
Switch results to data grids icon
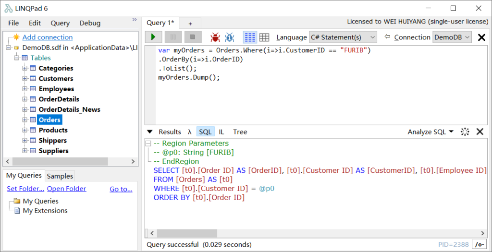tap(264, 37)
